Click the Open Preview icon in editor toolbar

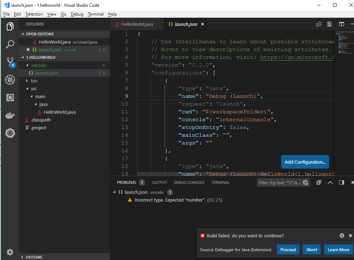(x=329, y=24)
